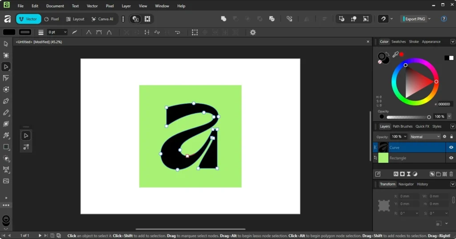Toggle visibility of the Rectangle layer

coord(451,158)
